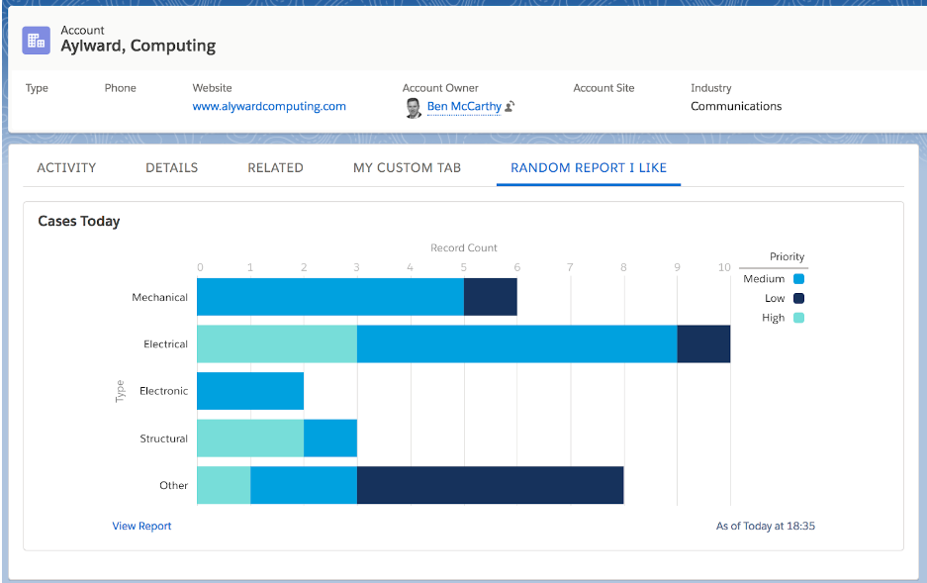
Task: Click the Account building icon
Action: 36,41
